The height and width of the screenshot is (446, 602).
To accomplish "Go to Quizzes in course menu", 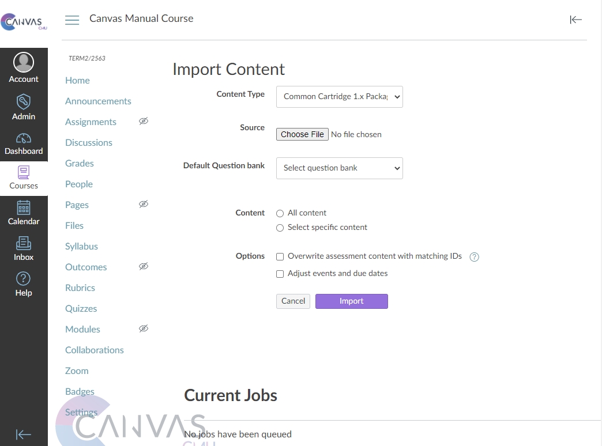I will pyautogui.click(x=81, y=308).
